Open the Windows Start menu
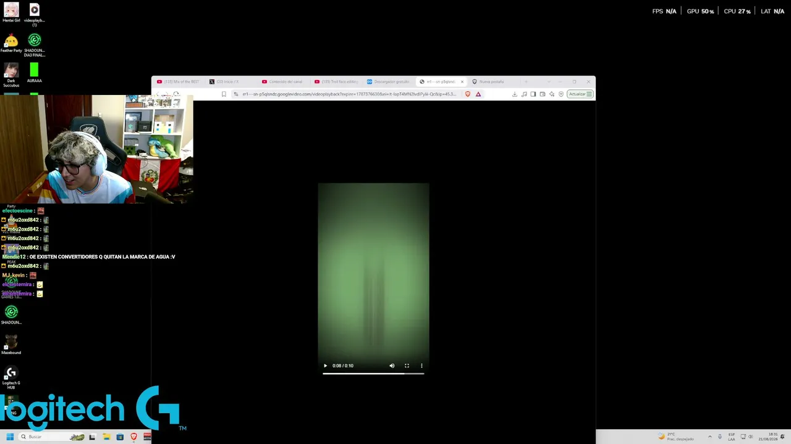Viewport: 791px width, 444px height. 10,437
